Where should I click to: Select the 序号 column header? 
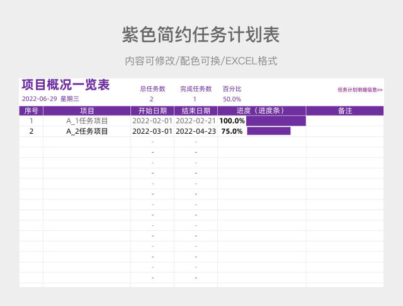[x=31, y=110]
